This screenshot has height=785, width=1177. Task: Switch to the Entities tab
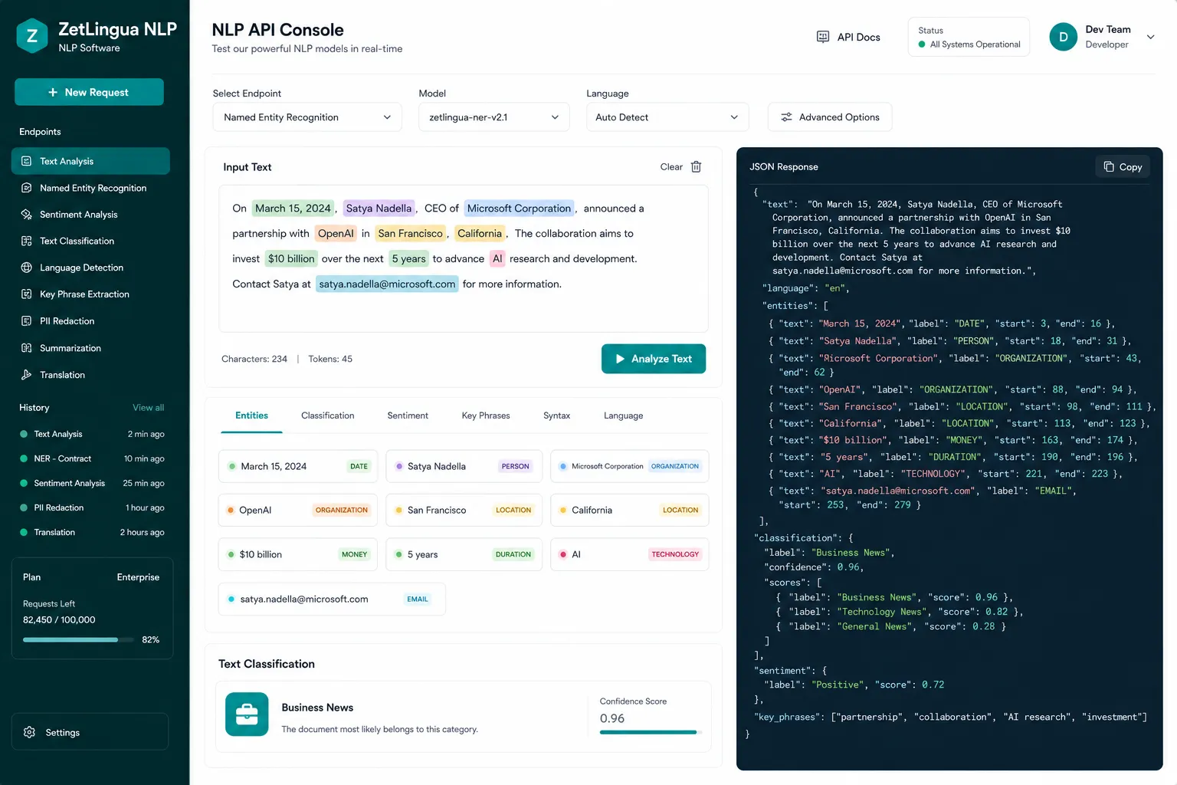[x=251, y=415]
